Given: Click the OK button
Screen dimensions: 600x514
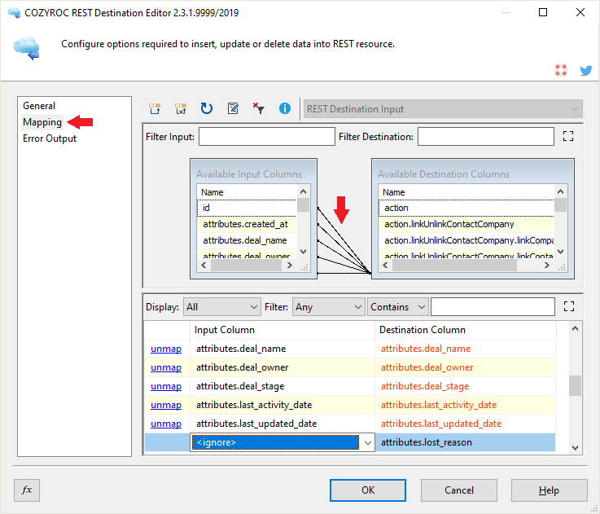Looking at the screenshot, I should click(368, 490).
